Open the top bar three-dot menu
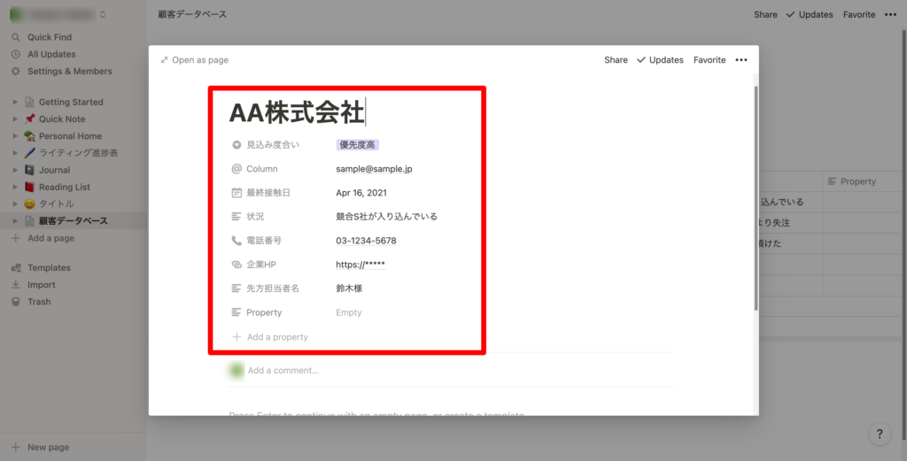This screenshot has height=461, width=907. 890,14
